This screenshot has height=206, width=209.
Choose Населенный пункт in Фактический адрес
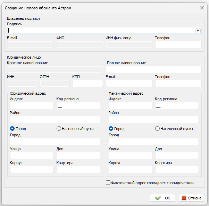pyautogui.click(x=157, y=129)
